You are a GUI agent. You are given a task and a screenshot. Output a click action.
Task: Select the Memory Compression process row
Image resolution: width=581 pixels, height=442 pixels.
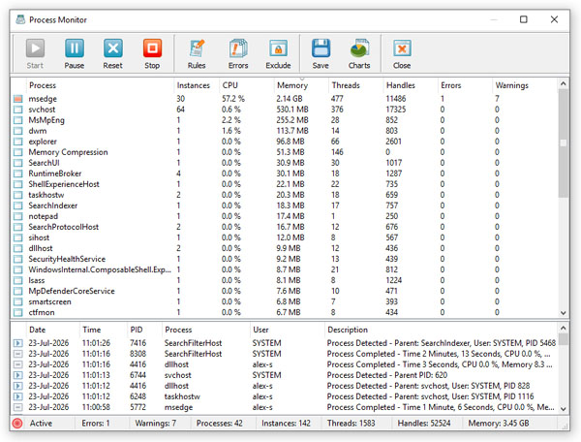[x=285, y=152]
